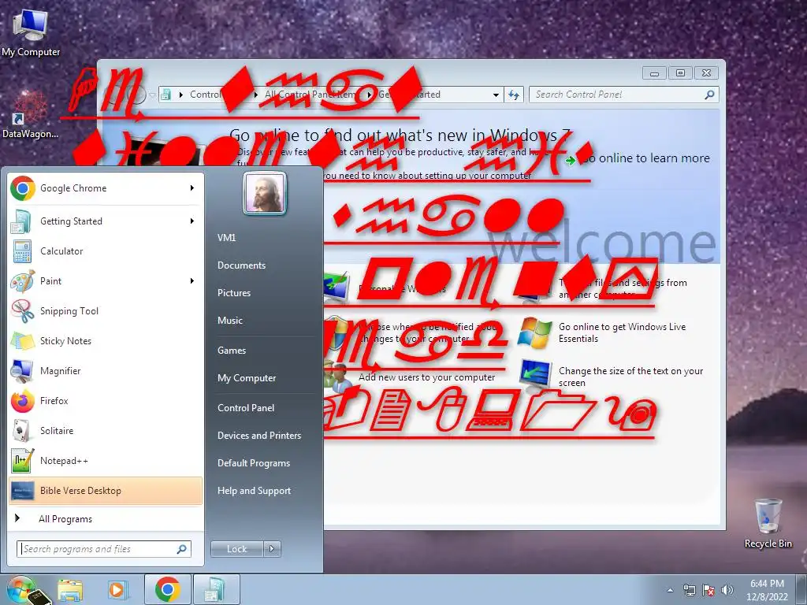Open Documents from Start menu
The height and width of the screenshot is (605, 807).
point(241,265)
